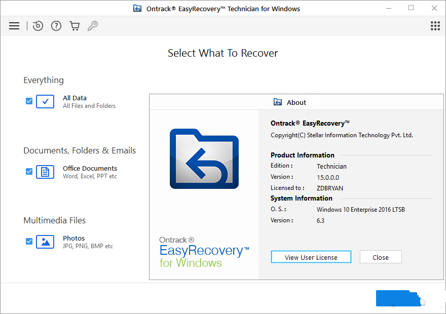Image resolution: width=446 pixels, height=314 pixels.
Task: Open the hamburger menu
Action: coord(14,26)
